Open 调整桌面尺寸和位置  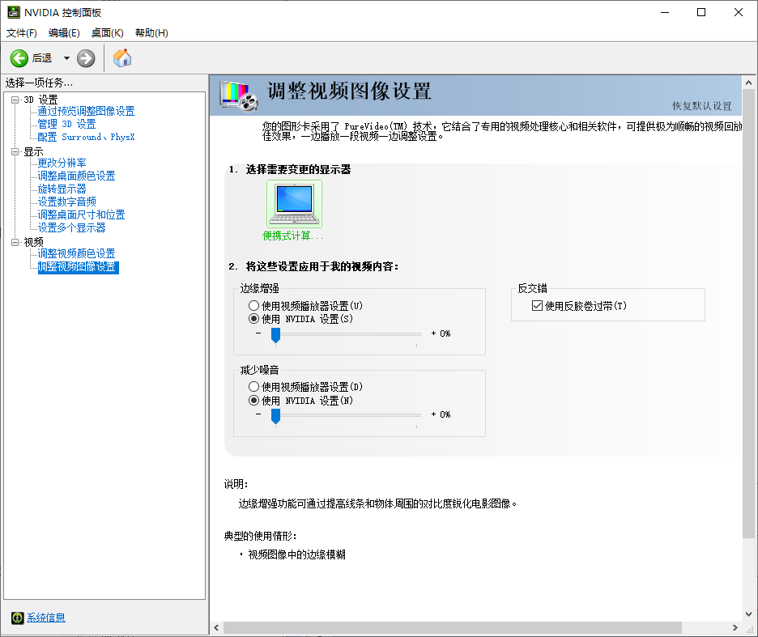[x=81, y=214]
